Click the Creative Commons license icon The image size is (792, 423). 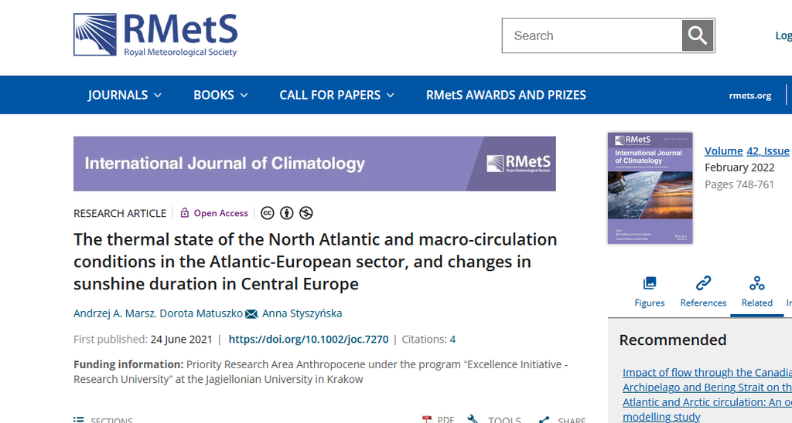click(268, 213)
